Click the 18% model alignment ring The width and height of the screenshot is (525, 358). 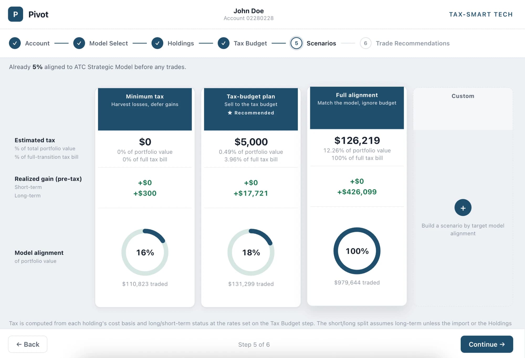click(251, 252)
